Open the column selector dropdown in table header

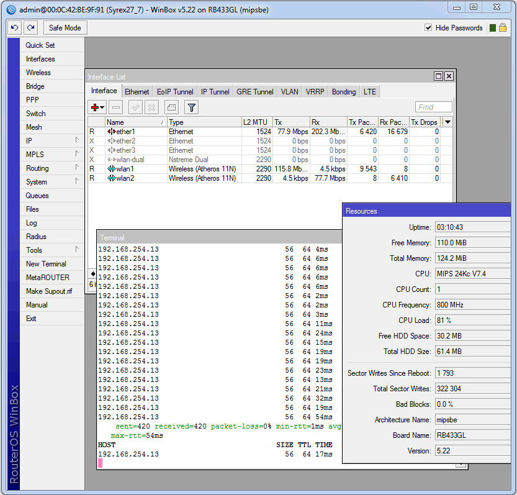pyautogui.click(x=447, y=122)
